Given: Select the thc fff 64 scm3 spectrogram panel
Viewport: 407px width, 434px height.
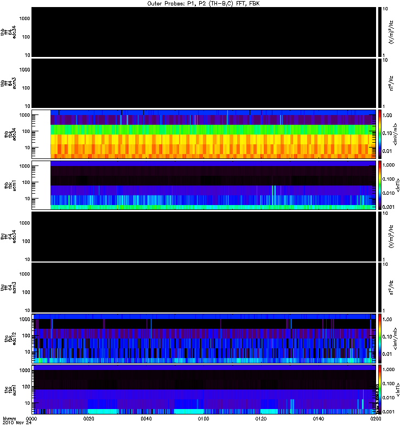Looking at the screenshot, I should pos(203,288).
